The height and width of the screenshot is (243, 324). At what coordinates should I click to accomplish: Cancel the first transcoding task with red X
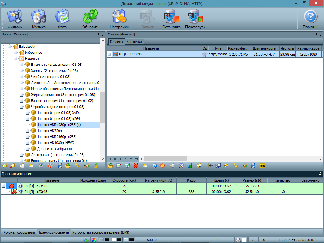12,186
